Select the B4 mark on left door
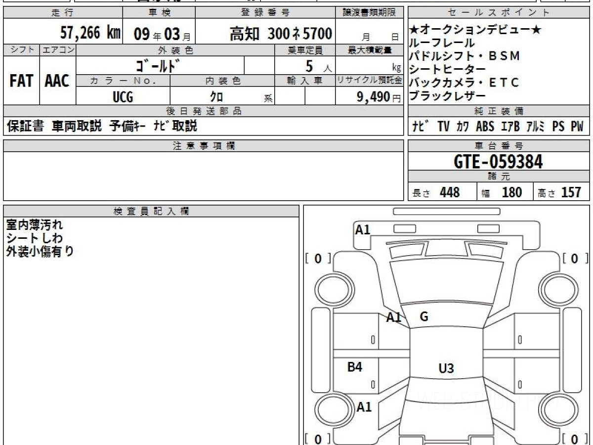The image size is (593, 445). (355, 367)
